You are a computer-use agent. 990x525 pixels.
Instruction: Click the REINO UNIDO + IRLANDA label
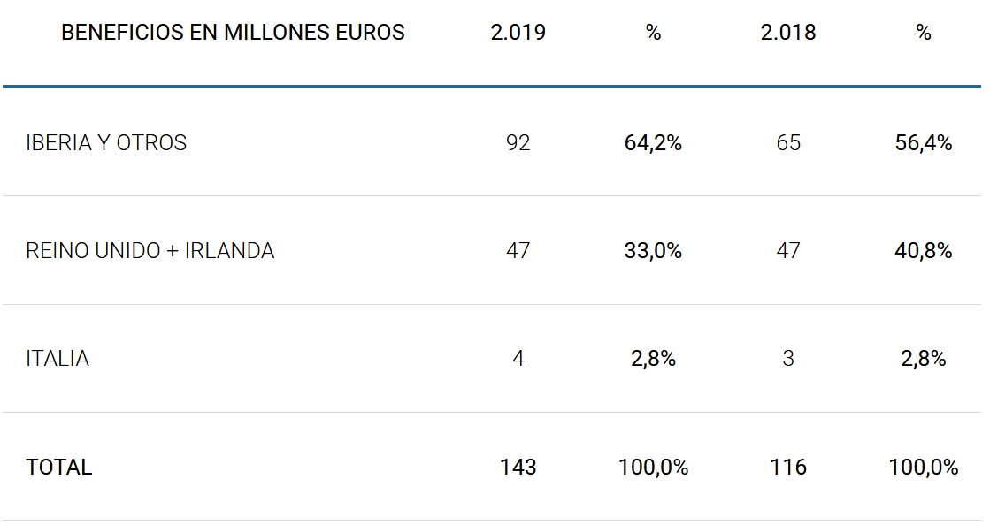[x=150, y=251]
